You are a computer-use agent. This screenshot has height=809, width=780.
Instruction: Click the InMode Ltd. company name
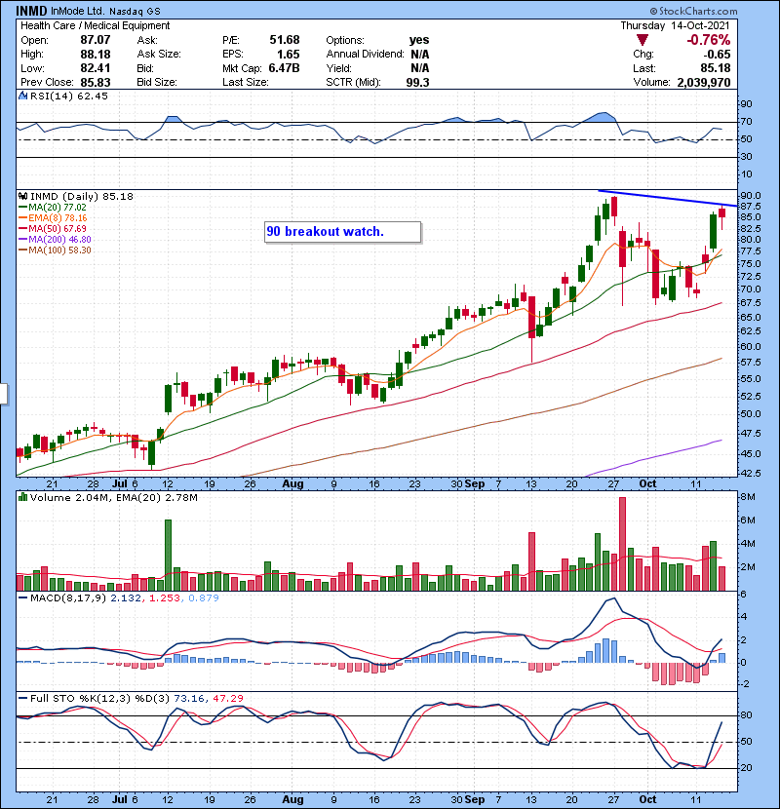[77, 11]
